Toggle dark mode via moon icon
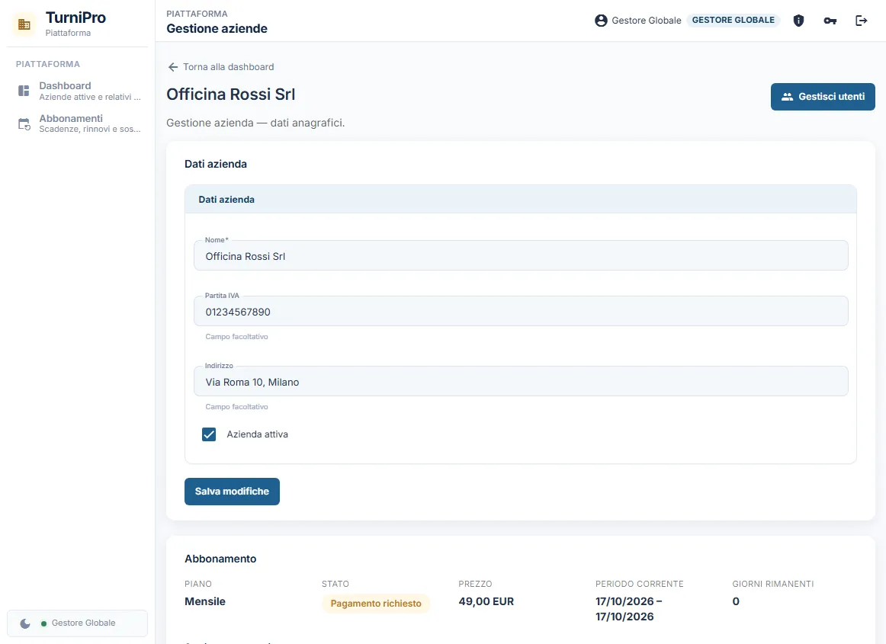The width and height of the screenshot is (886, 644). tap(25, 623)
